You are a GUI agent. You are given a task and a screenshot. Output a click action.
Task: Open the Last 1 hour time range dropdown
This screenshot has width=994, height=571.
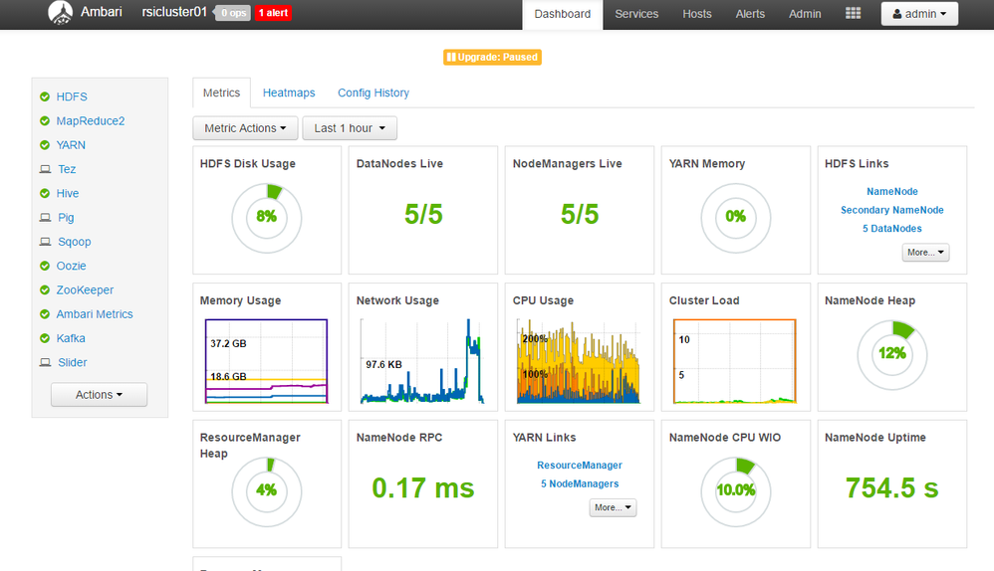(350, 128)
